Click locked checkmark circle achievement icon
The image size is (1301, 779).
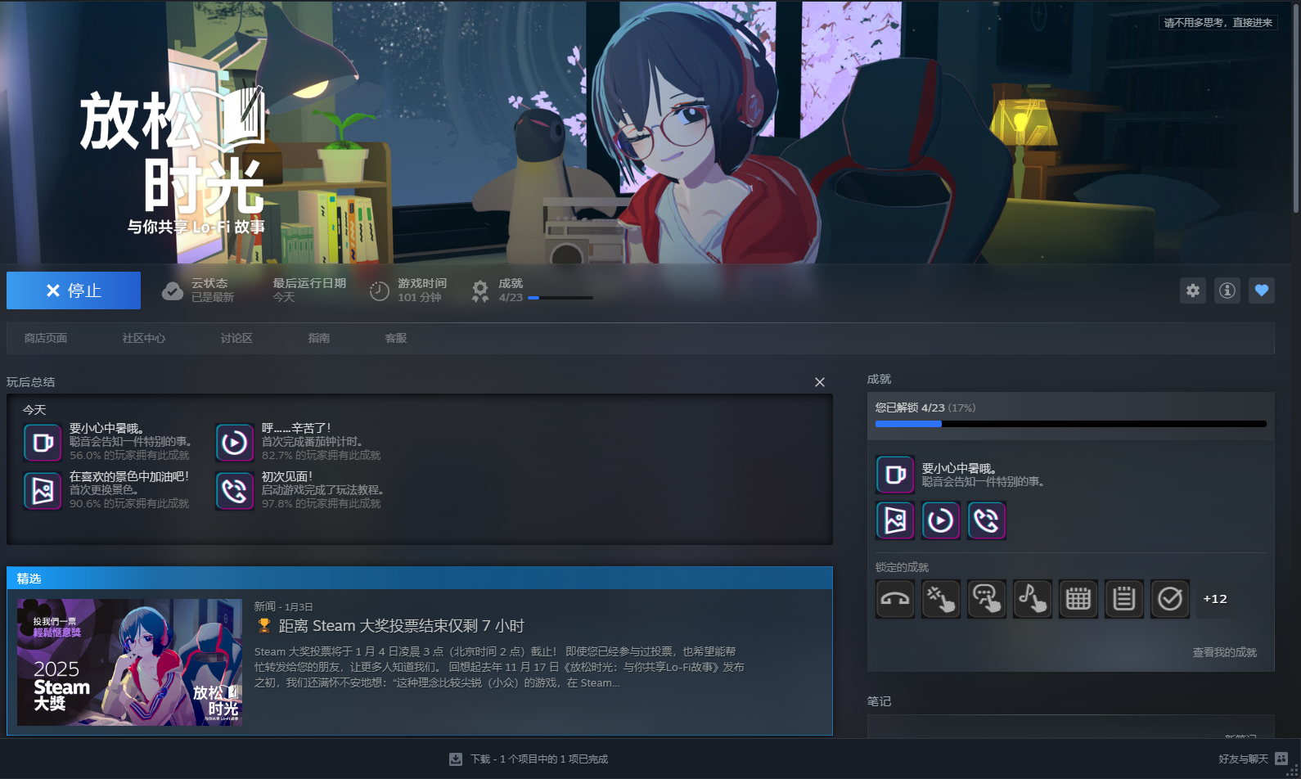[x=1170, y=599]
